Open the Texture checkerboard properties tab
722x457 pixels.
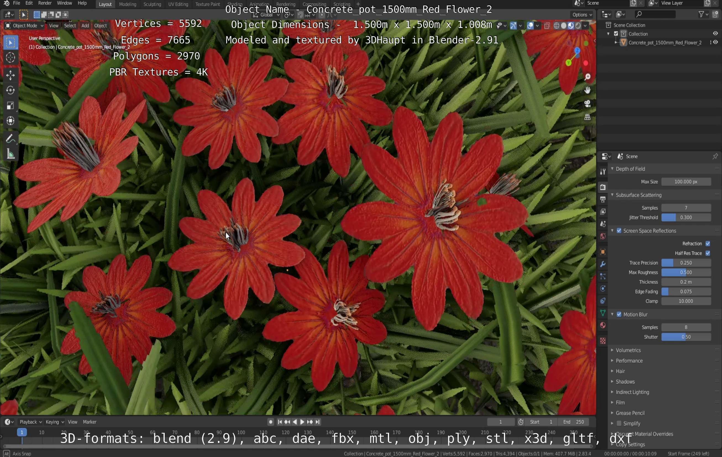coord(603,341)
